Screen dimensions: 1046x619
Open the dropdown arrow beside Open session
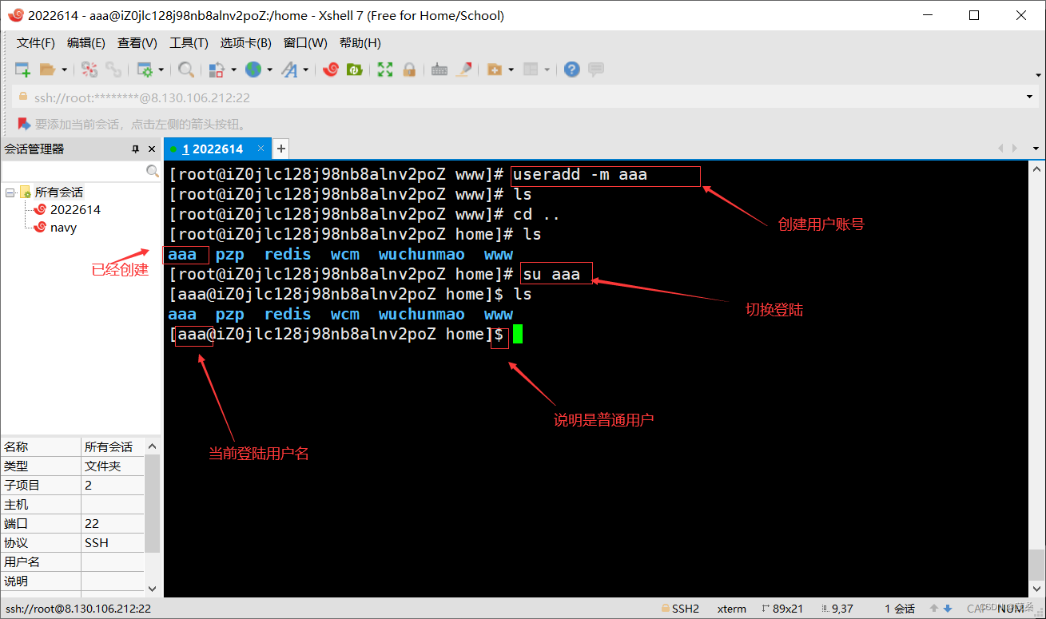(x=65, y=69)
